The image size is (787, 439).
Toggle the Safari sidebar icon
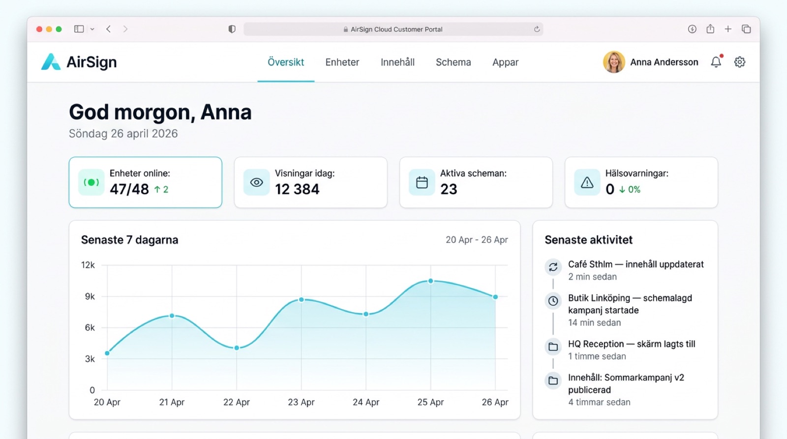coord(79,29)
